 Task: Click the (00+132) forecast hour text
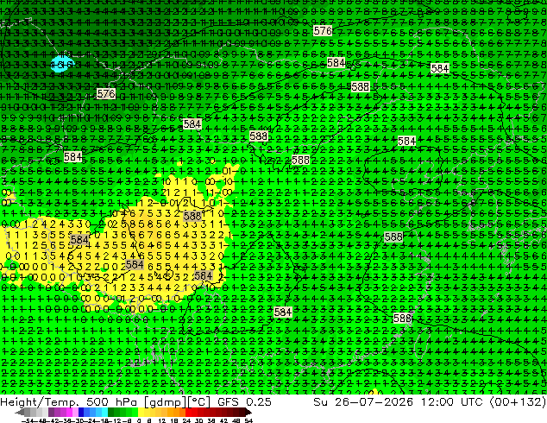click(518, 401)
